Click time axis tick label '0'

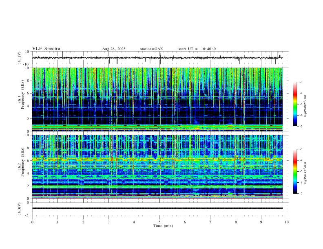pos(32,222)
